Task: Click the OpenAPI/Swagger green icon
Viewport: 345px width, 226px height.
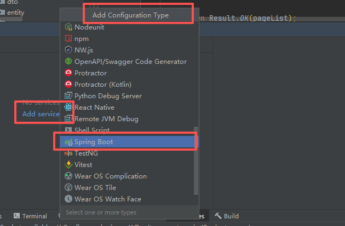Action: (68, 62)
